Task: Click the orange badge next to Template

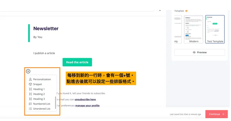Action: tap(186, 11)
